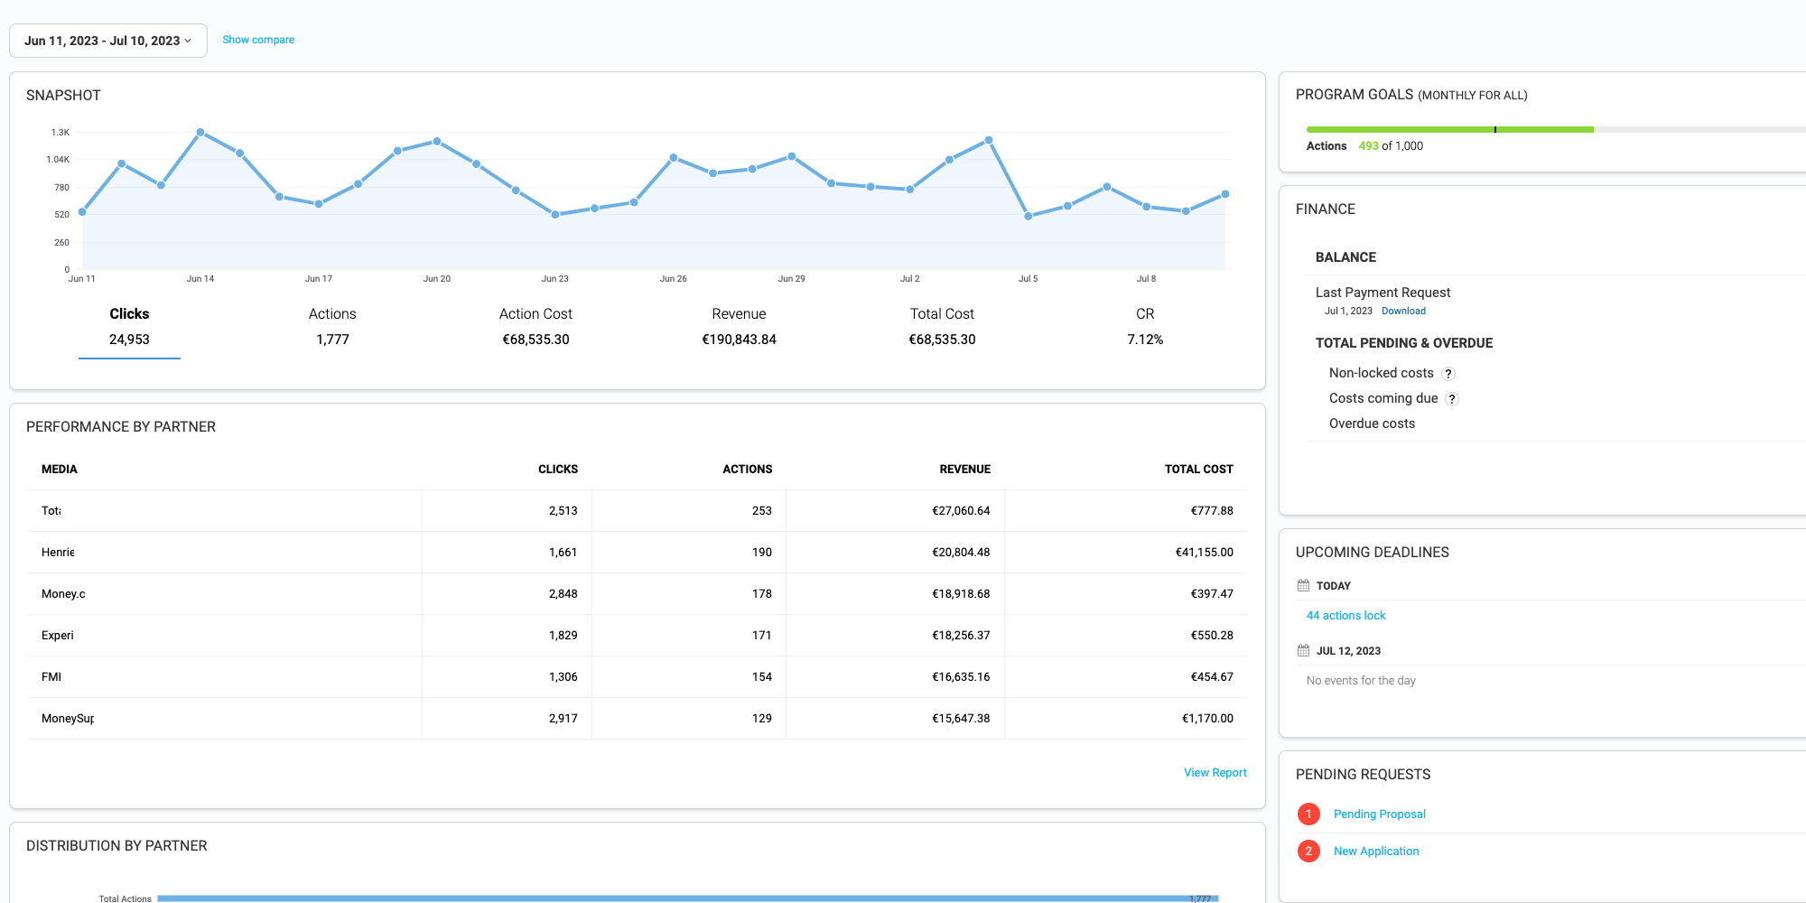The height and width of the screenshot is (903, 1806).
Task: Click the red badge numbered 2
Action: tap(1308, 852)
